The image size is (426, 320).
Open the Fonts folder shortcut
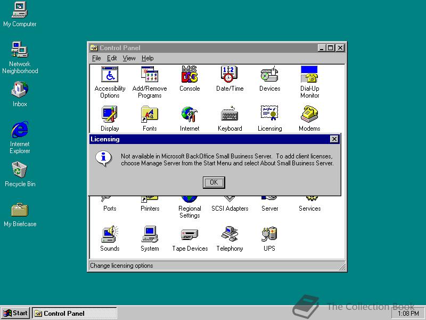click(150, 119)
